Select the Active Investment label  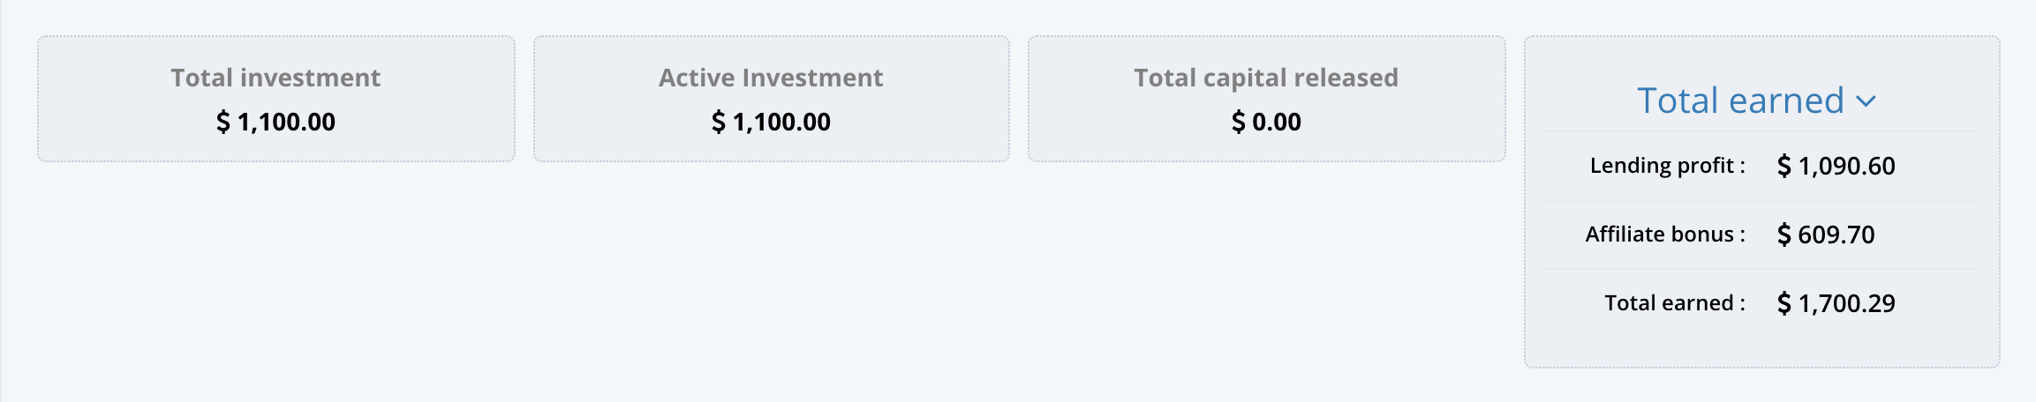pyautogui.click(x=771, y=78)
